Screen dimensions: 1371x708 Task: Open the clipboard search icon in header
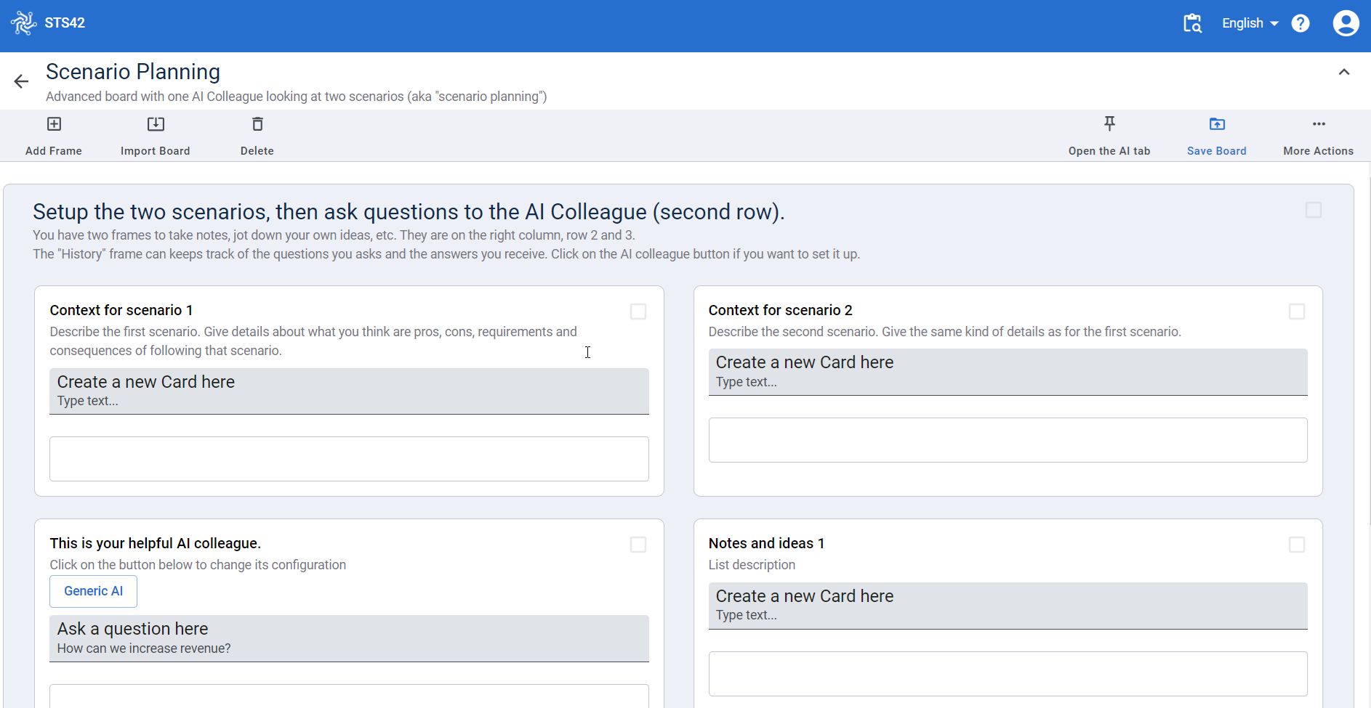(1192, 23)
